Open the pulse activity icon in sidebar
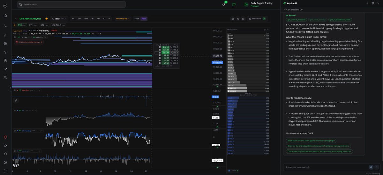This screenshot has width=383, height=175. tap(5, 52)
